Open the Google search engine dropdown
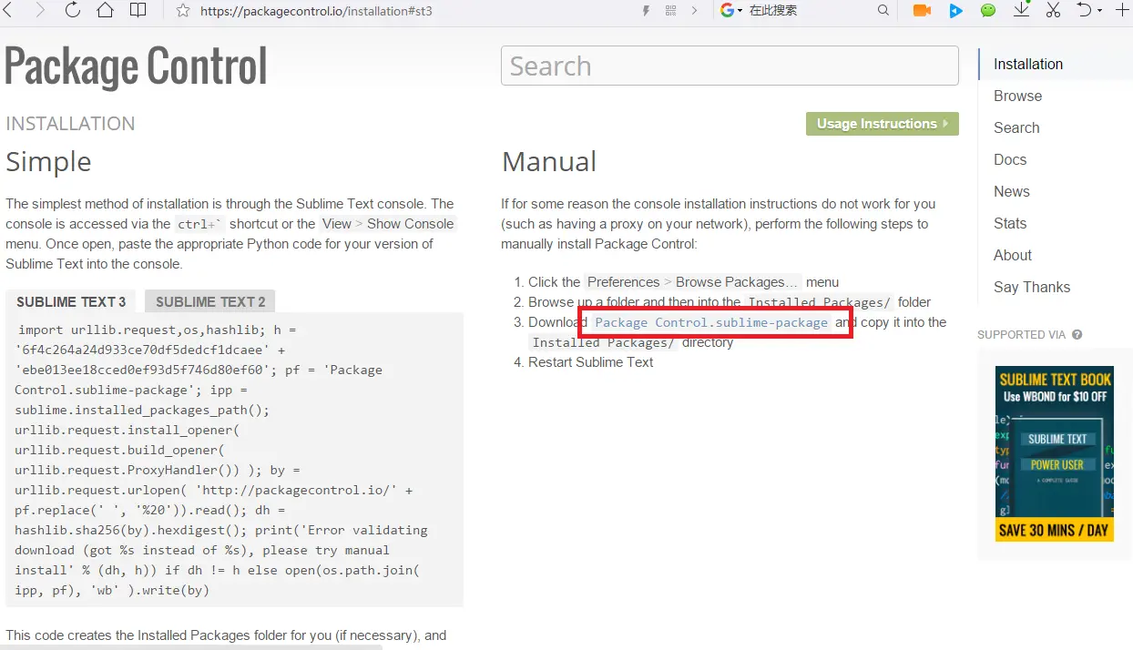Viewport: 1133px width, 650px height. pos(731,11)
